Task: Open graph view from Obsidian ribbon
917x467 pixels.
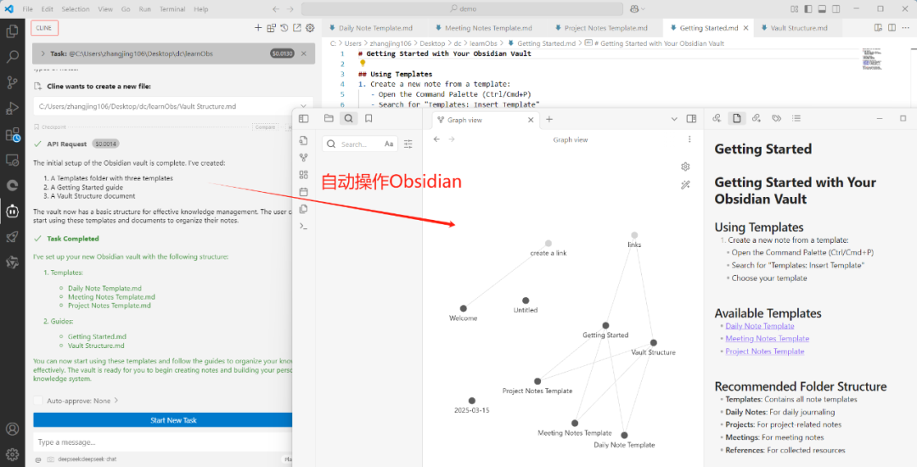Action: pyautogui.click(x=303, y=157)
